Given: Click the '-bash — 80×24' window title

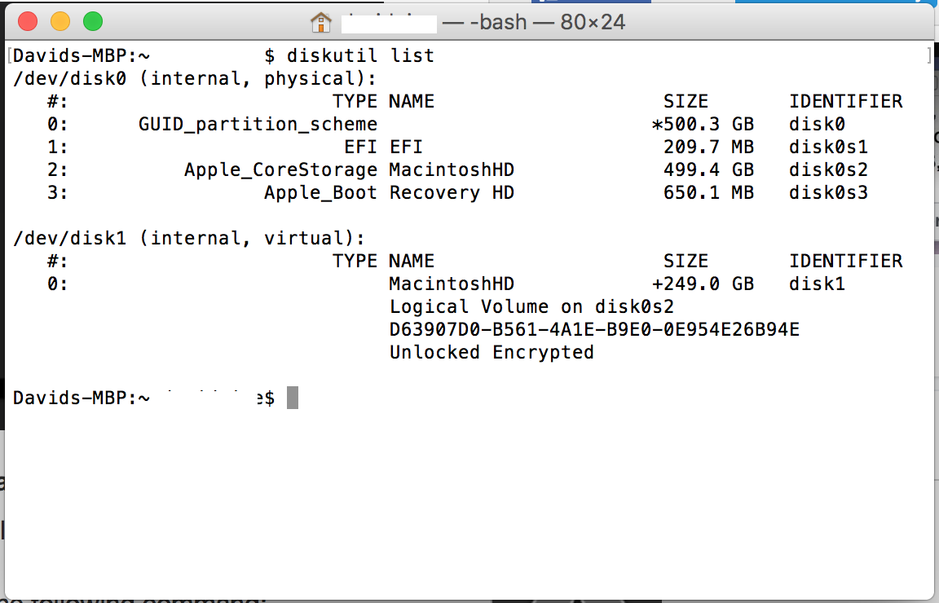Looking at the screenshot, I should click(x=548, y=23).
